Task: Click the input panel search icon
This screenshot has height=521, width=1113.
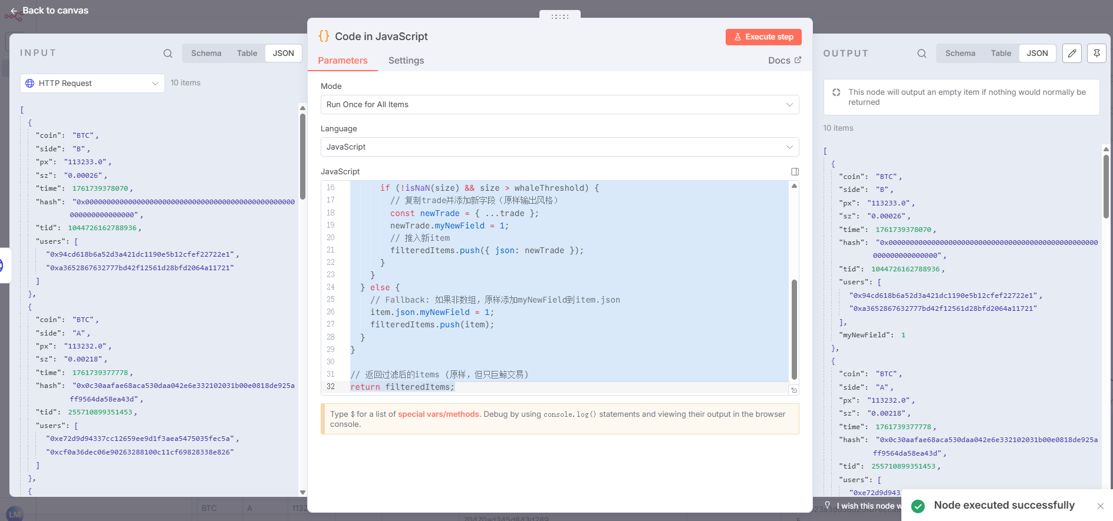Action: point(168,54)
